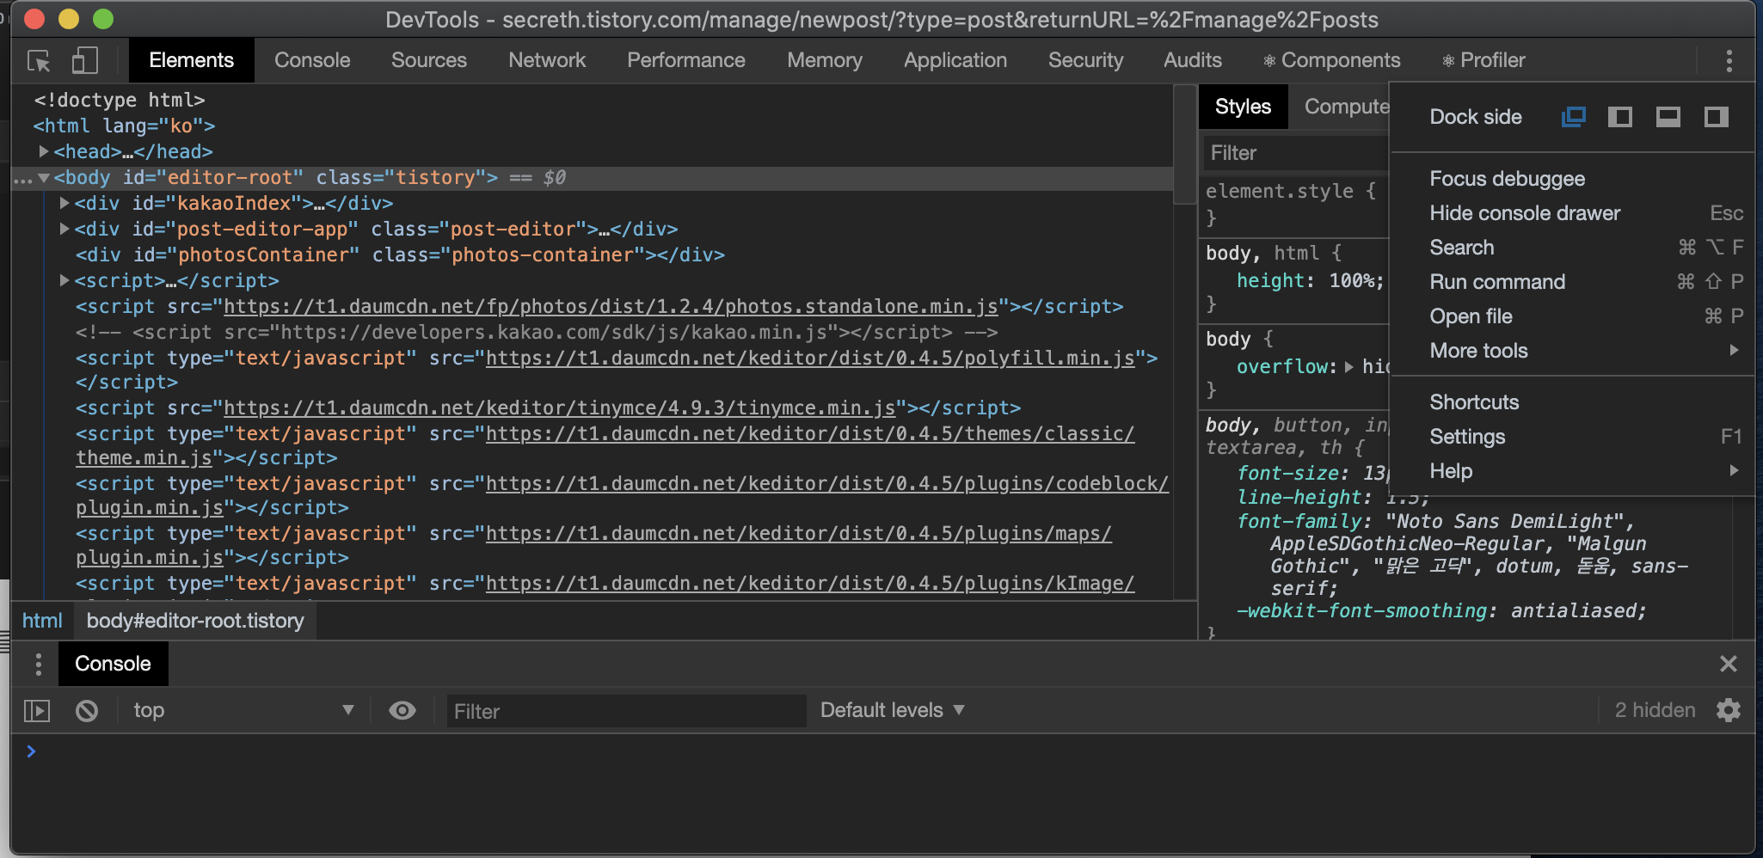The image size is (1763, 858).
Task: Open the Help submenu
Action: coord(1572,471)
